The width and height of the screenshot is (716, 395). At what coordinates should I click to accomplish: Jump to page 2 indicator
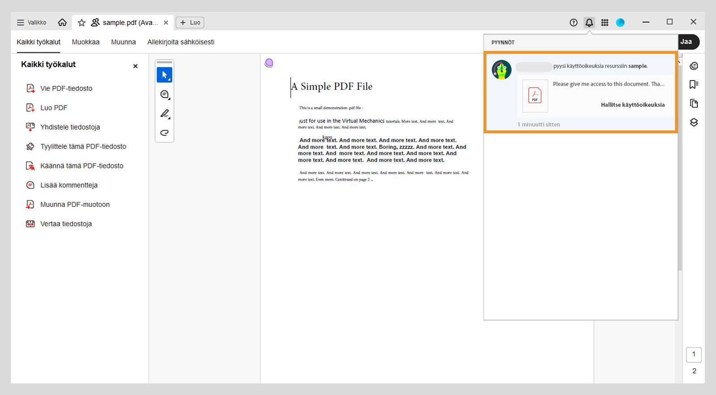(x=694, y=371)
